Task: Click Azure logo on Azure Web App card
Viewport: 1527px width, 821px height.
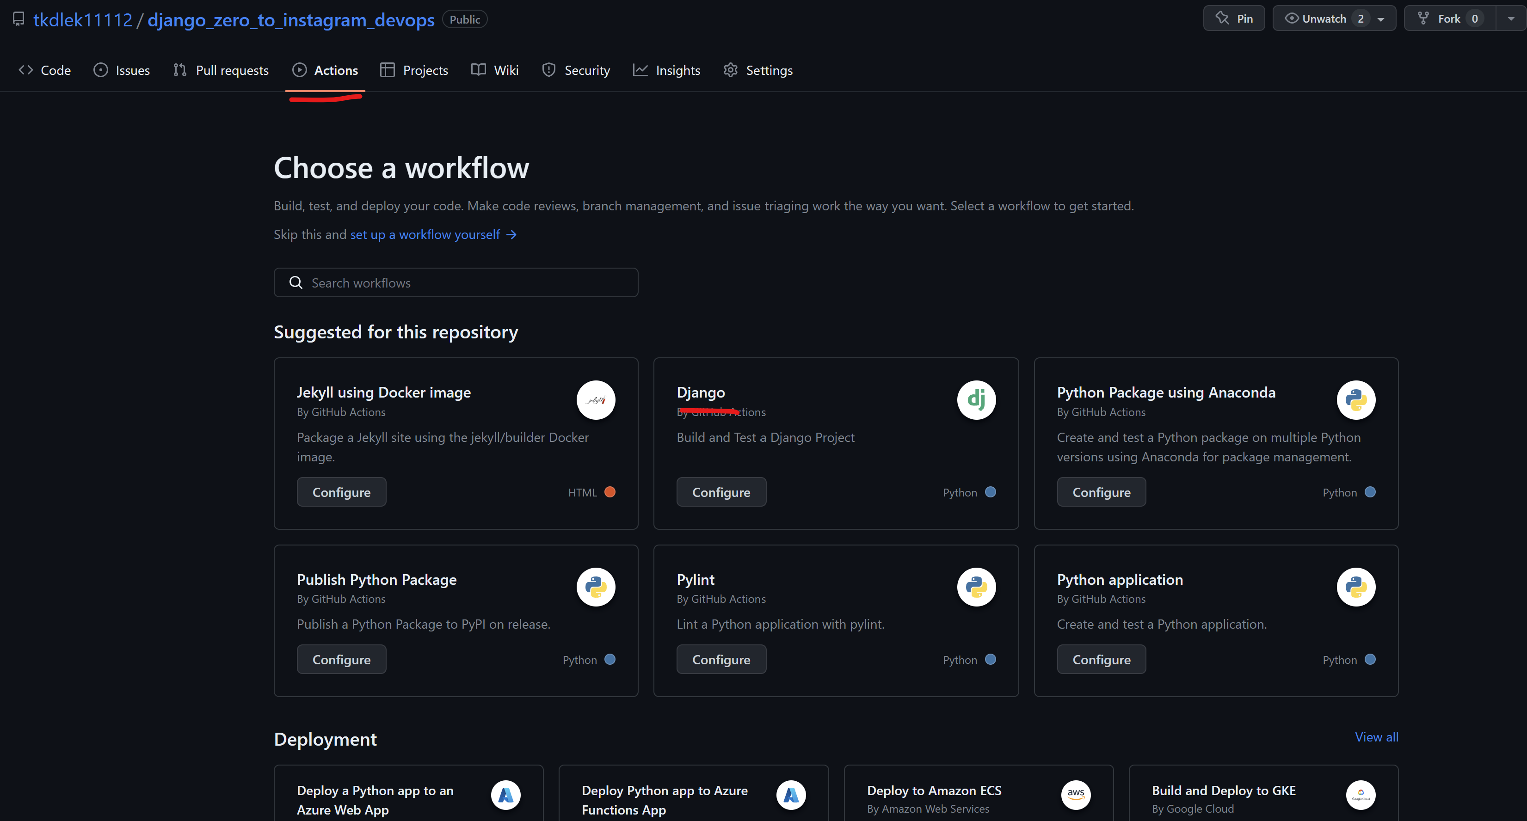Action: coord(505,794)
